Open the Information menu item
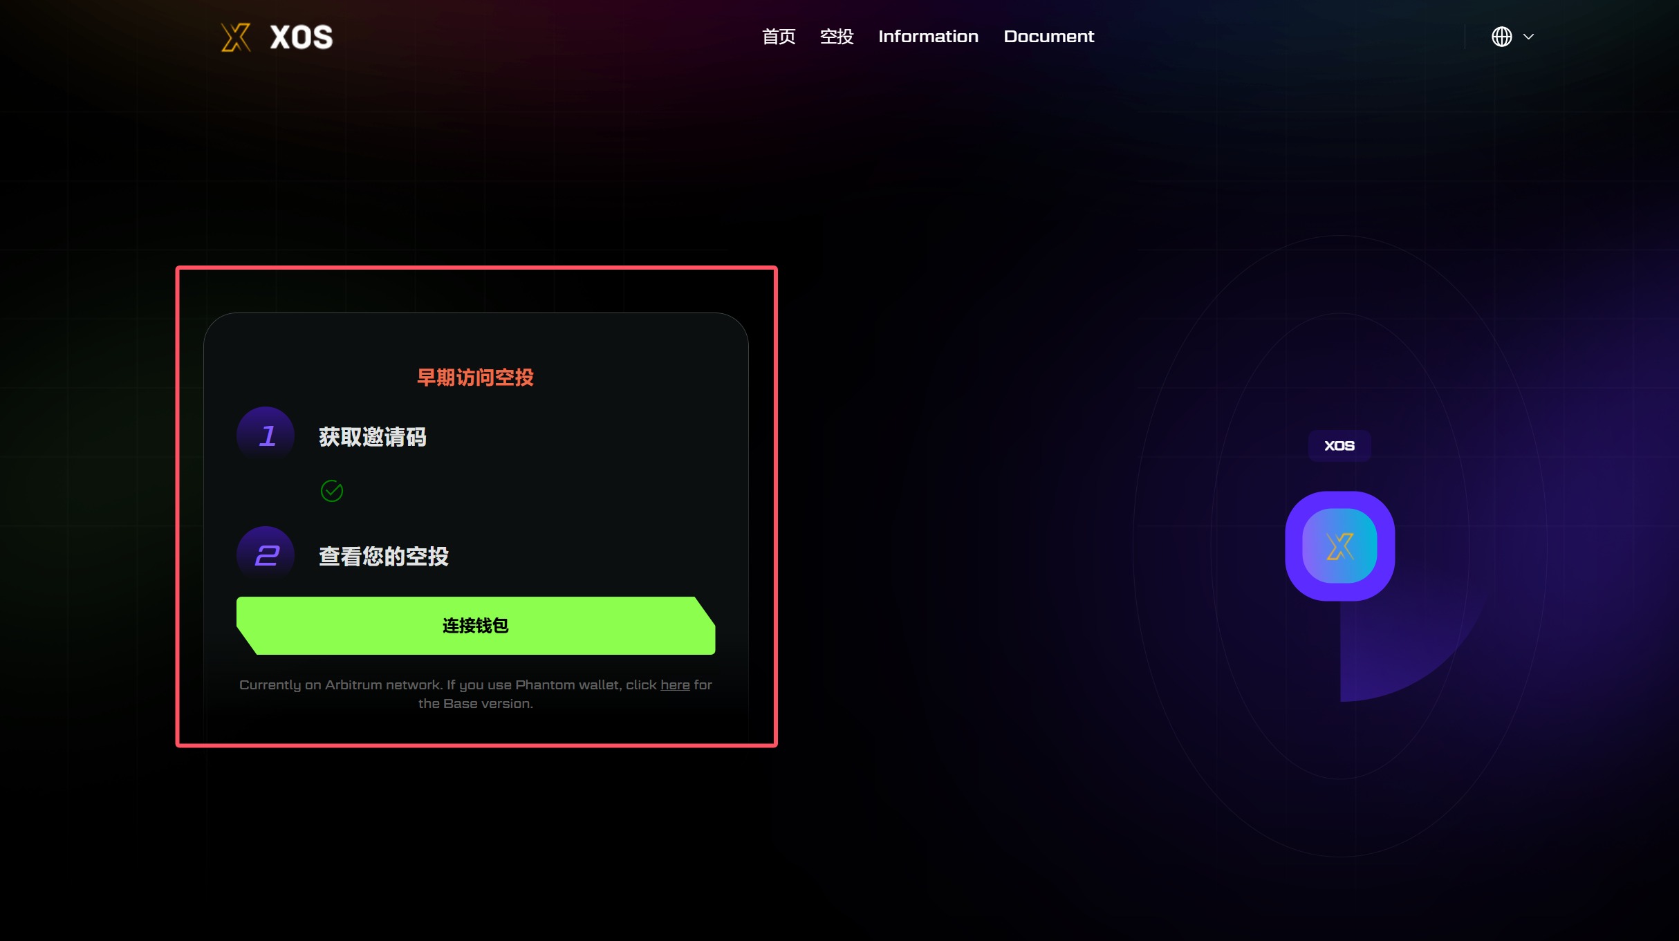The width and height of the screenshot is (1679, 941). (928, 37)
